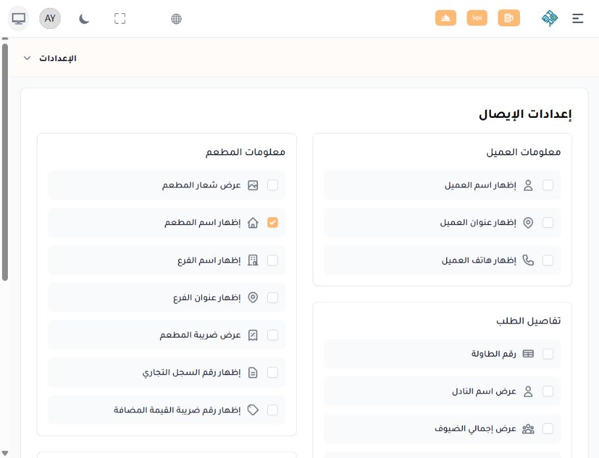Click person icon beside عرض اسم النادل
This screenshot has height=458, width=599.
pyautogui.click(x=528, y=391)
